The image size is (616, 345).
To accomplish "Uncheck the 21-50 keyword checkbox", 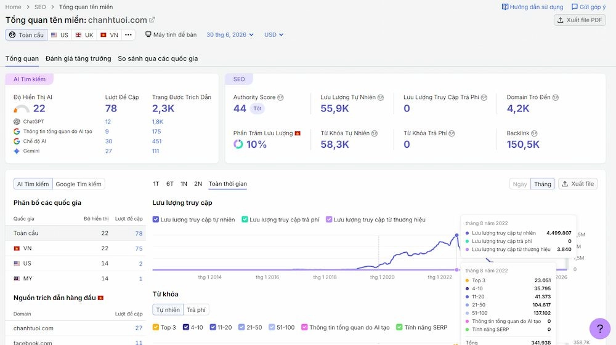I will (x=241, y=327).
